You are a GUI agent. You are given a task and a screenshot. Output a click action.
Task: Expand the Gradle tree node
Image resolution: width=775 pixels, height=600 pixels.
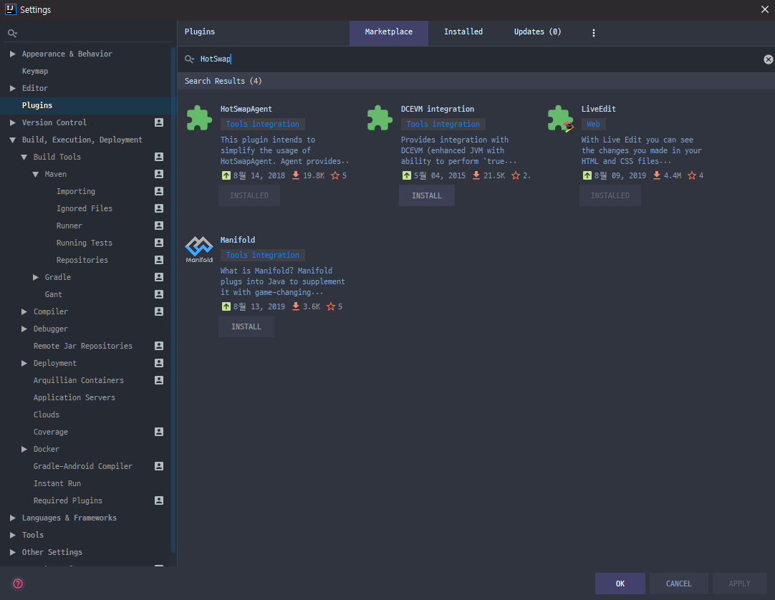36,277
